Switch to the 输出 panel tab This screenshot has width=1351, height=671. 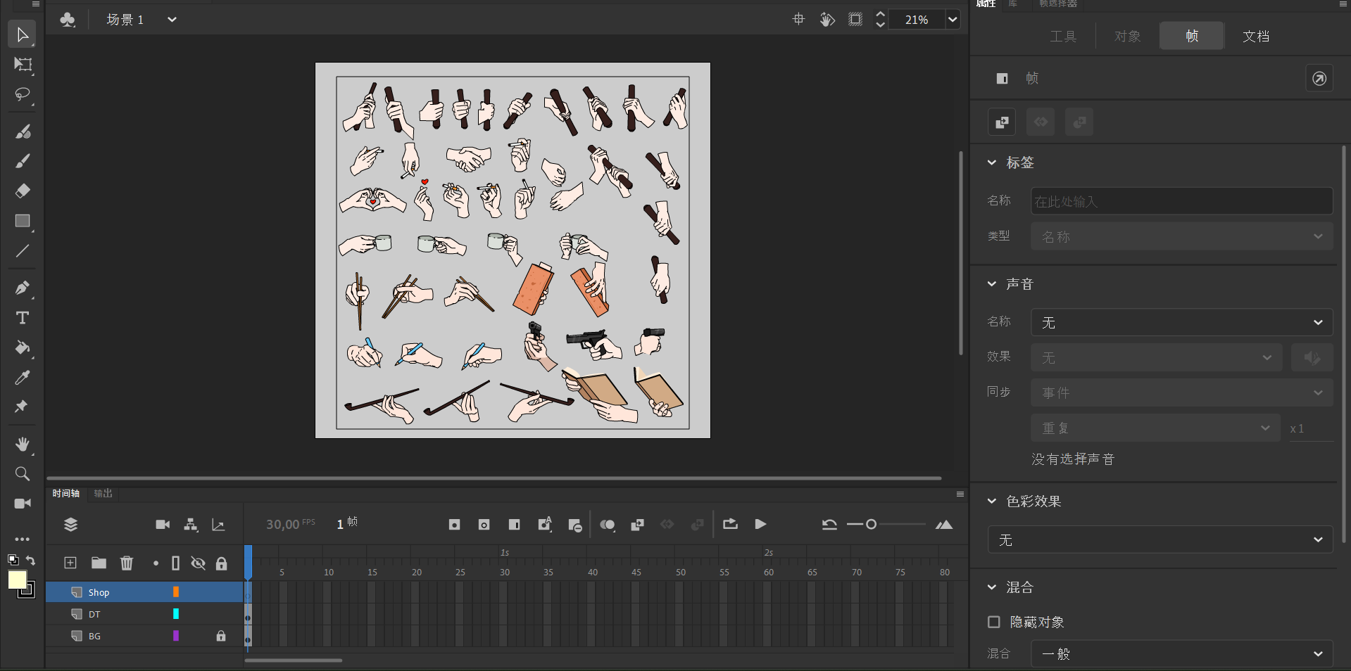click(x=103, y=493)
